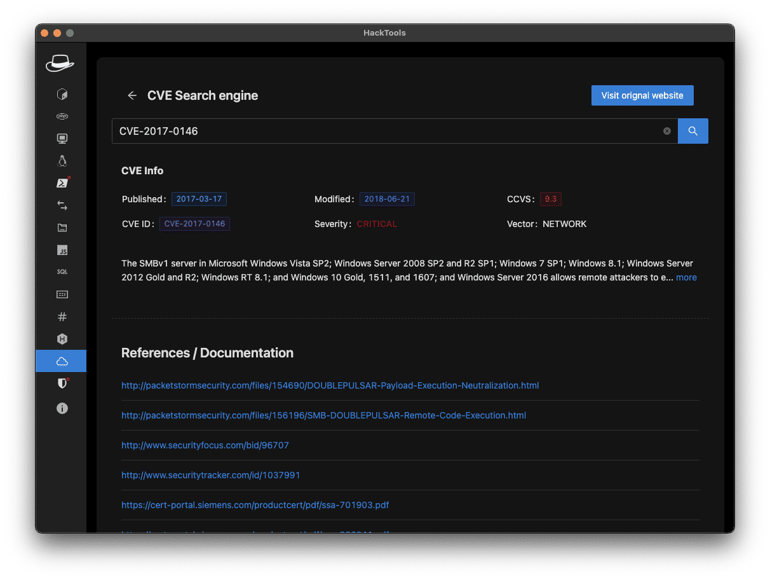Viewport: 770px width, 580px height.
Task: Click the blue search magnifier button
Action: (x=692, y=131)
